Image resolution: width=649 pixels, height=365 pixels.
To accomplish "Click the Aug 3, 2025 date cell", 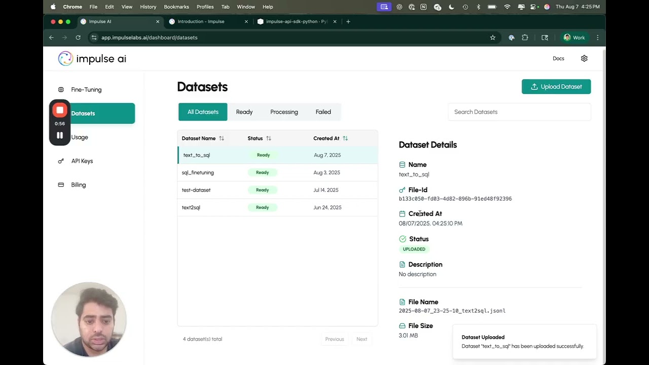I will (327, 173).
